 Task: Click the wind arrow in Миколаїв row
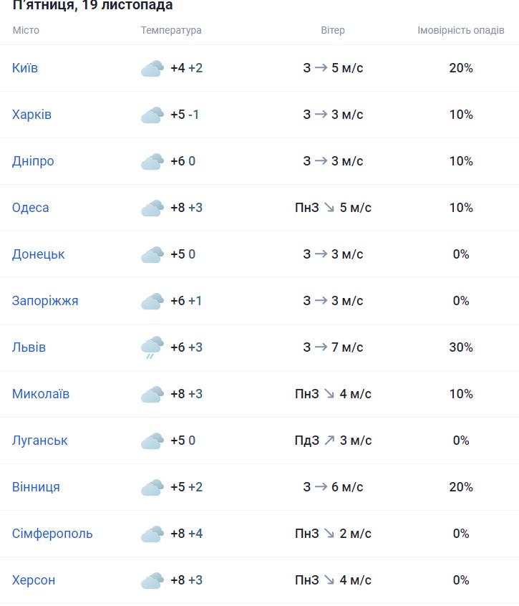[x=329, y=394]
